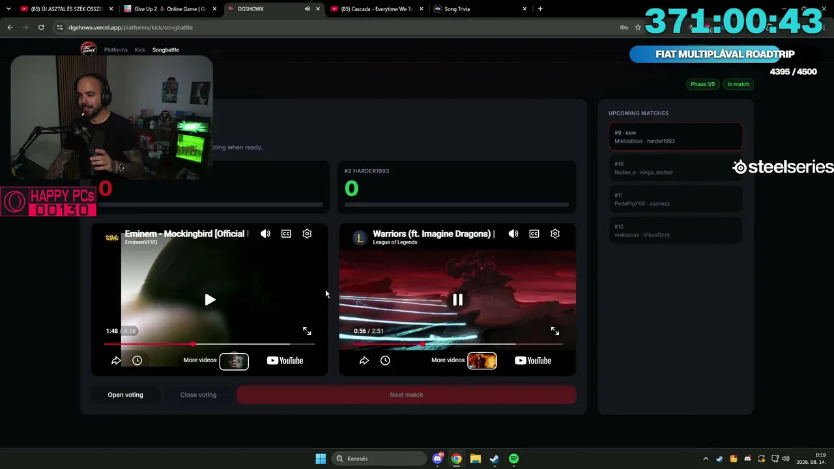
Task: Open the Windows Start menu
Action: tap(321, 459)
